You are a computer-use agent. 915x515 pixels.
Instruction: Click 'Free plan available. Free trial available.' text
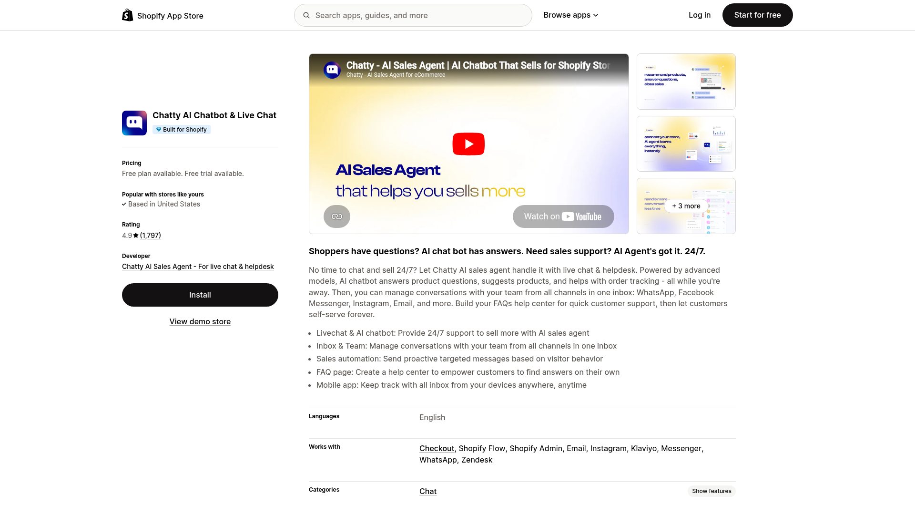(183, 174)
